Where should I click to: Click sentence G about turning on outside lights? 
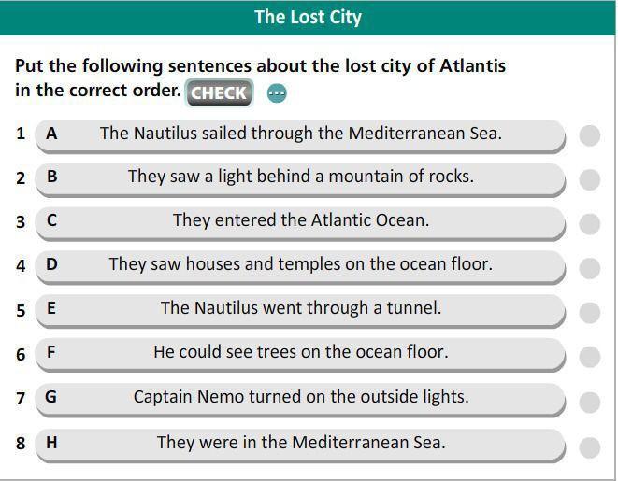click(300, 400)
